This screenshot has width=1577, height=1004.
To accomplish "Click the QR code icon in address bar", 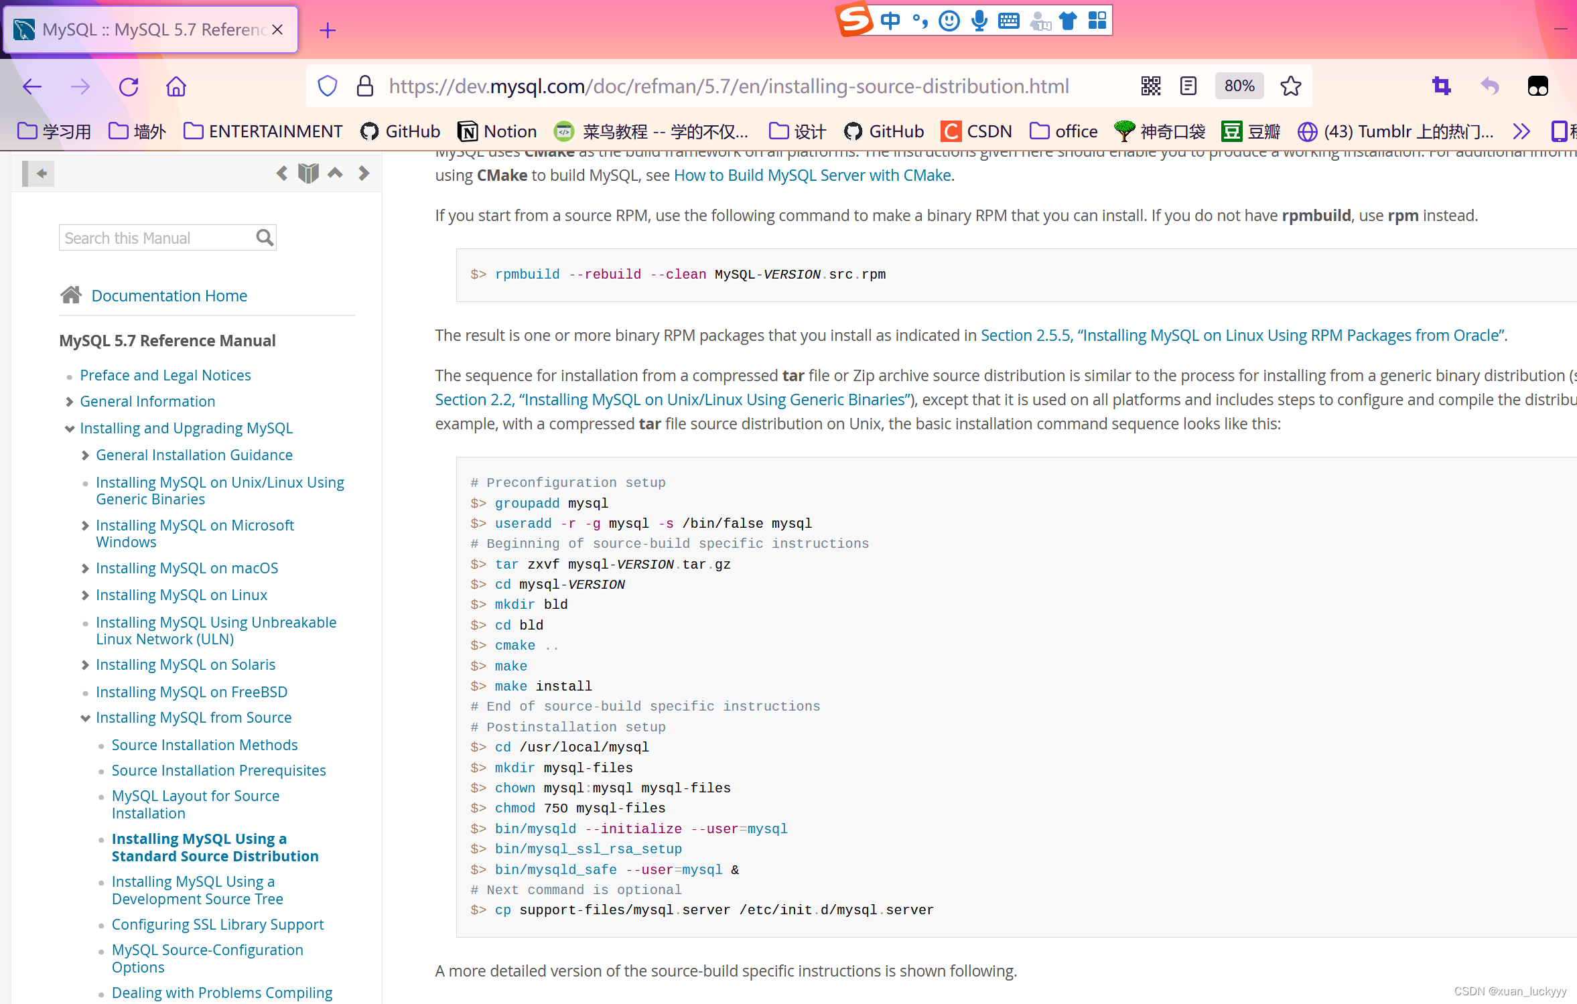I will coord(1150,86).
